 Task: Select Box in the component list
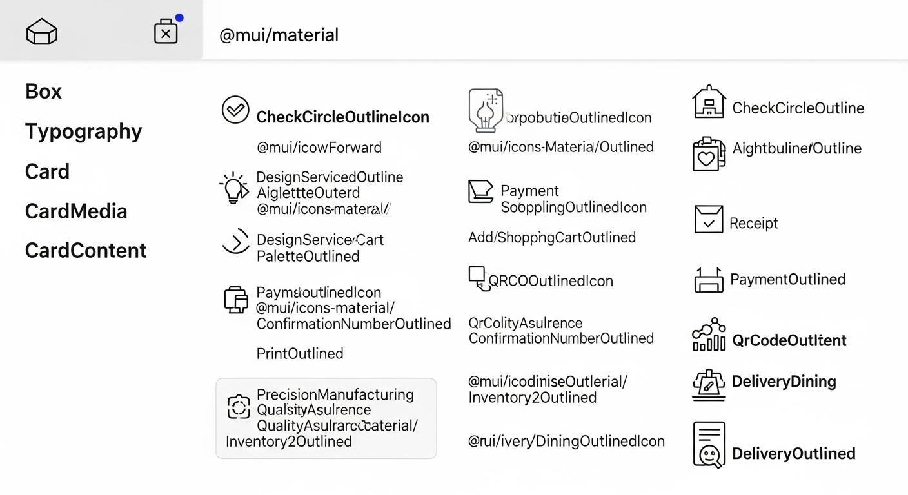44,92
